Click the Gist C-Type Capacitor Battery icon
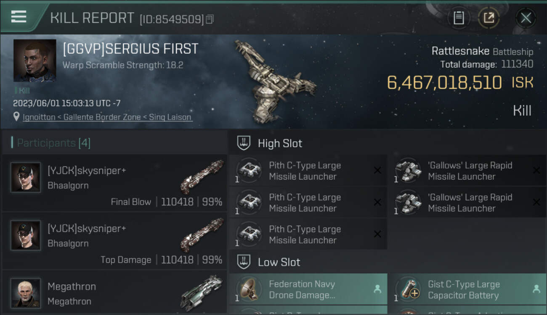547x315 pixels. point(408,289)
